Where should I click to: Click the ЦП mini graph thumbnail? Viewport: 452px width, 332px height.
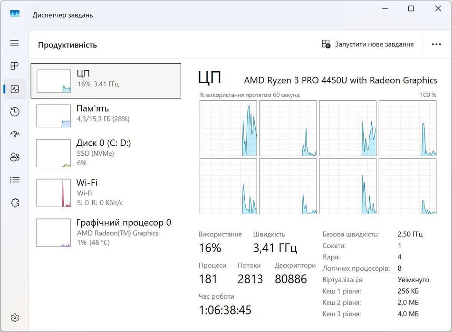click(x=54, y=81)
